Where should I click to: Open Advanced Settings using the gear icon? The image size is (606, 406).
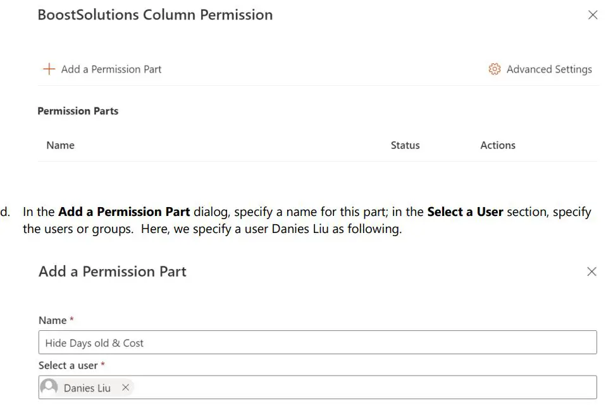(x=495, y=69)
